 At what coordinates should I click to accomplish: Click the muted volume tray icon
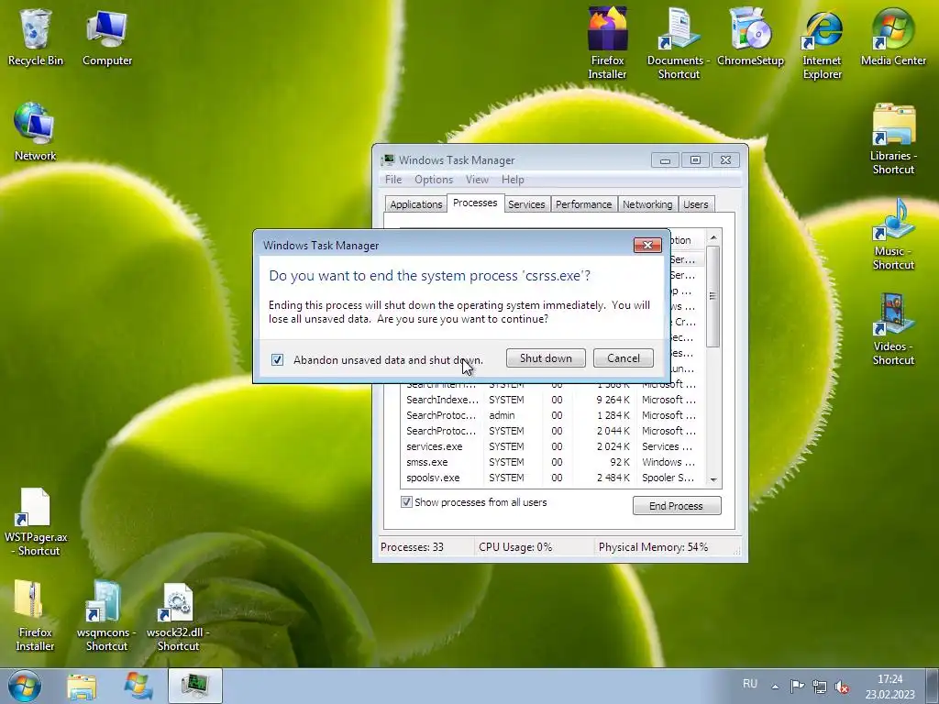[842, 686]
